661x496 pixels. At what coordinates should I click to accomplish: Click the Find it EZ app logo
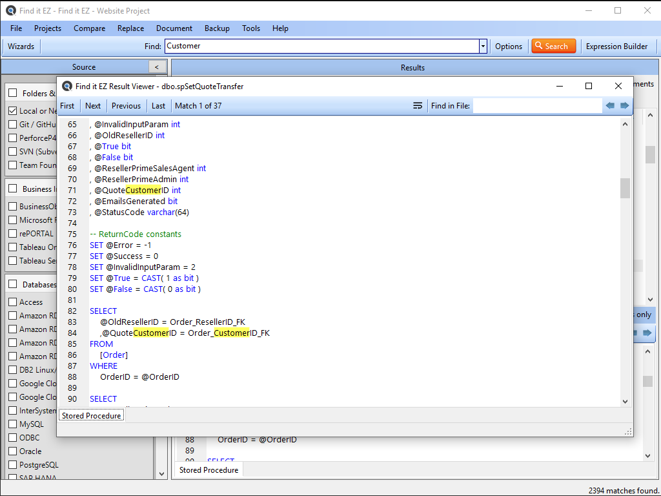click(10, 10)
